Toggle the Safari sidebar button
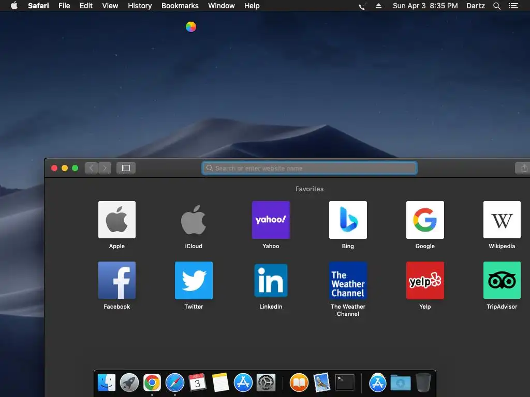This screenshot has height=397, width=530. [126, 168]
